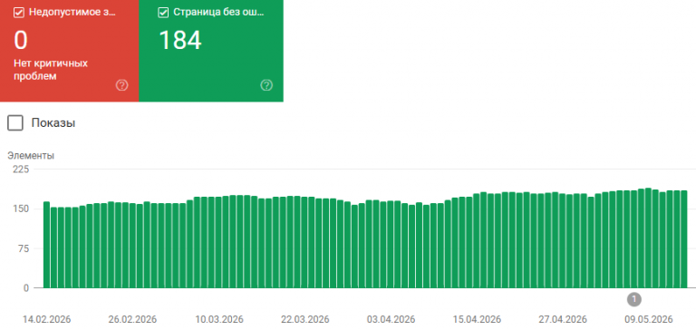696x330 pixels.
Task: Click the 03.04.2026 date label
Action: tap(391, 319)
